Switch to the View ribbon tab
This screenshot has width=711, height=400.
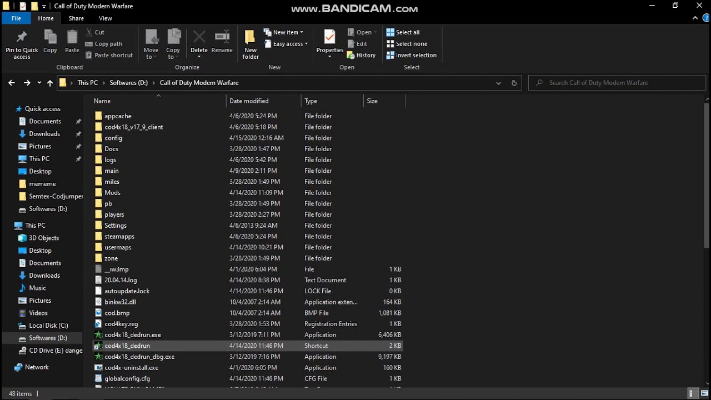tap(106, 18)
